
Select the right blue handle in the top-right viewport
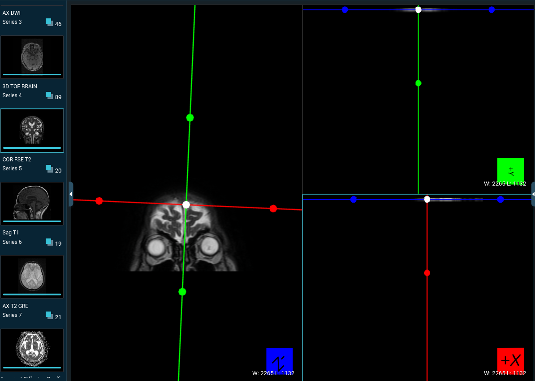coord(492,9)
